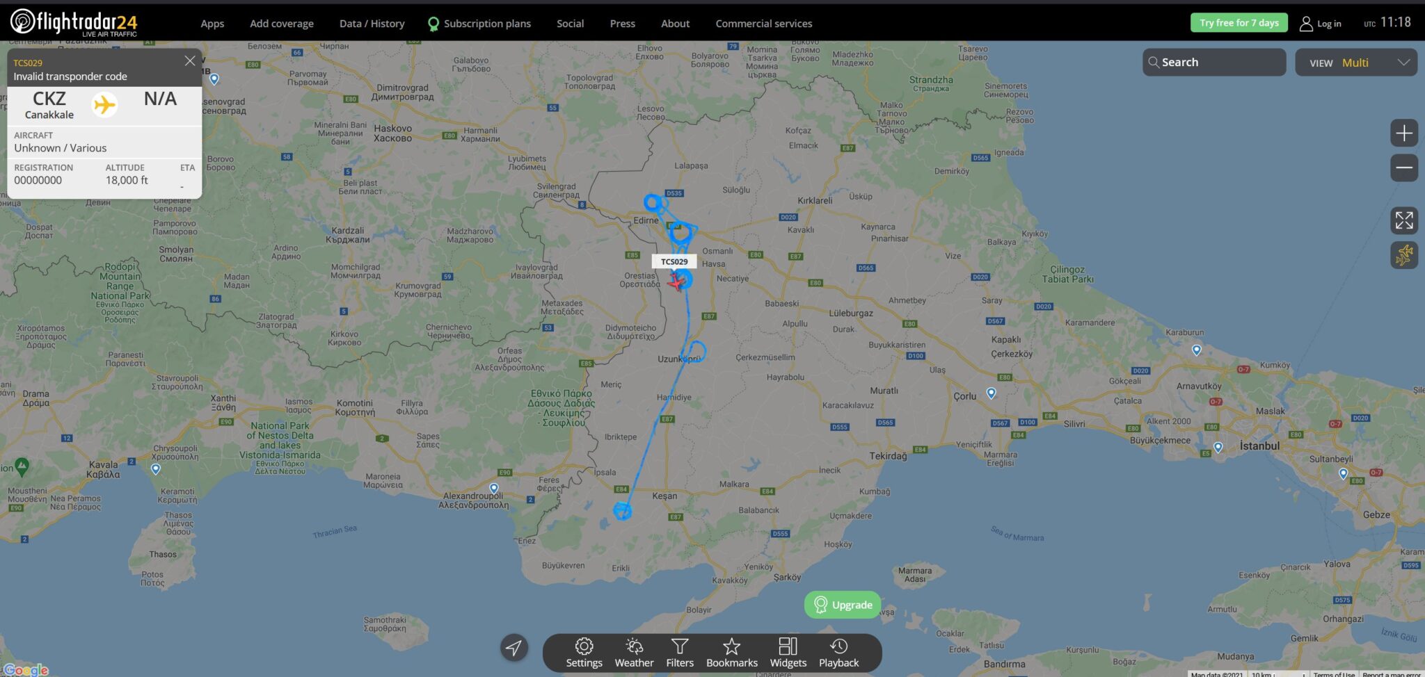Close the TCS029 flight info panel
The image size is (1425, 677).
190,61
